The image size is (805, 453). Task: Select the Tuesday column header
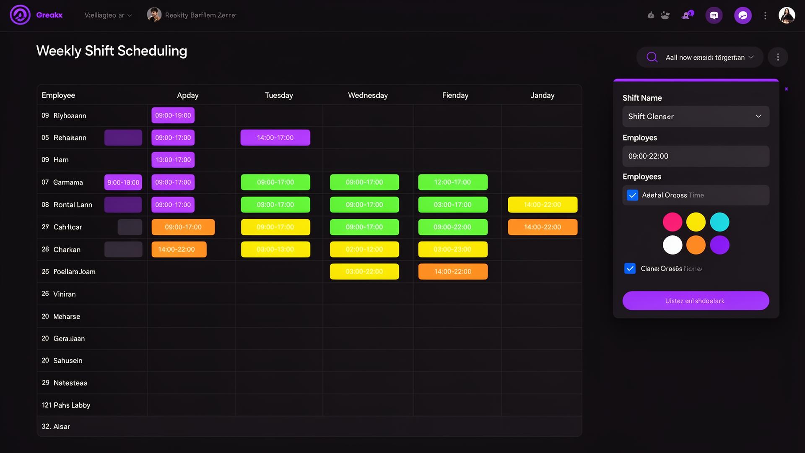(x=279, y=95)
